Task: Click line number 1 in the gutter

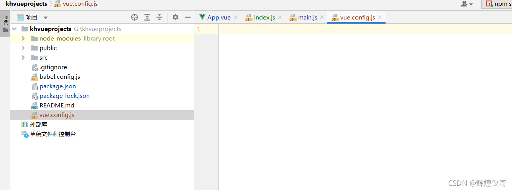Action: click(199, 29)
